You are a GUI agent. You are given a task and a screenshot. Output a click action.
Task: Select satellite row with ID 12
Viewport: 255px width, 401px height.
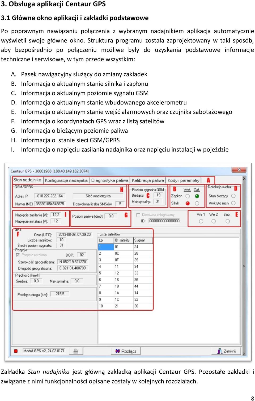126,273
